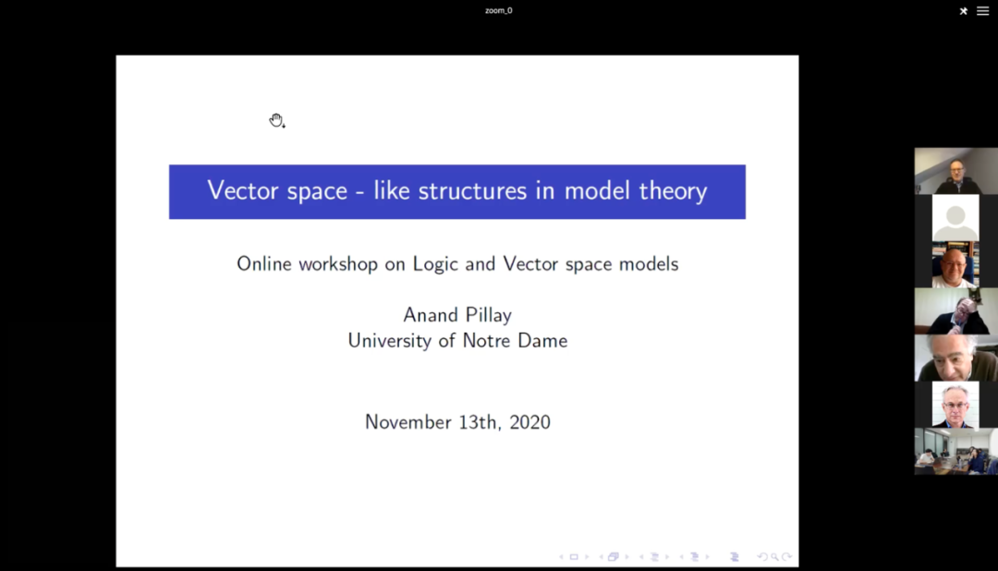
Task: Select the blank avatar participant tile
Action: (x=955, y=218)
